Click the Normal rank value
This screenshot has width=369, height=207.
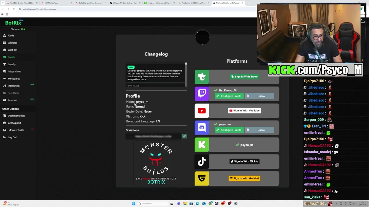(140, 107)
